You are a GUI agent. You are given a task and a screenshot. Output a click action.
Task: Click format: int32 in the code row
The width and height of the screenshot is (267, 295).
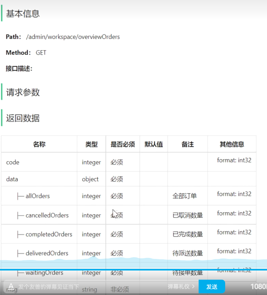coord(234,160)
